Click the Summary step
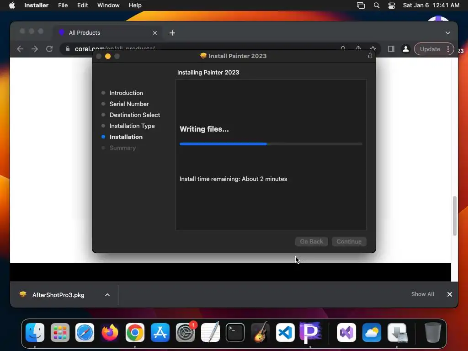Screen dimensions: 468x351 pos(122,148)
